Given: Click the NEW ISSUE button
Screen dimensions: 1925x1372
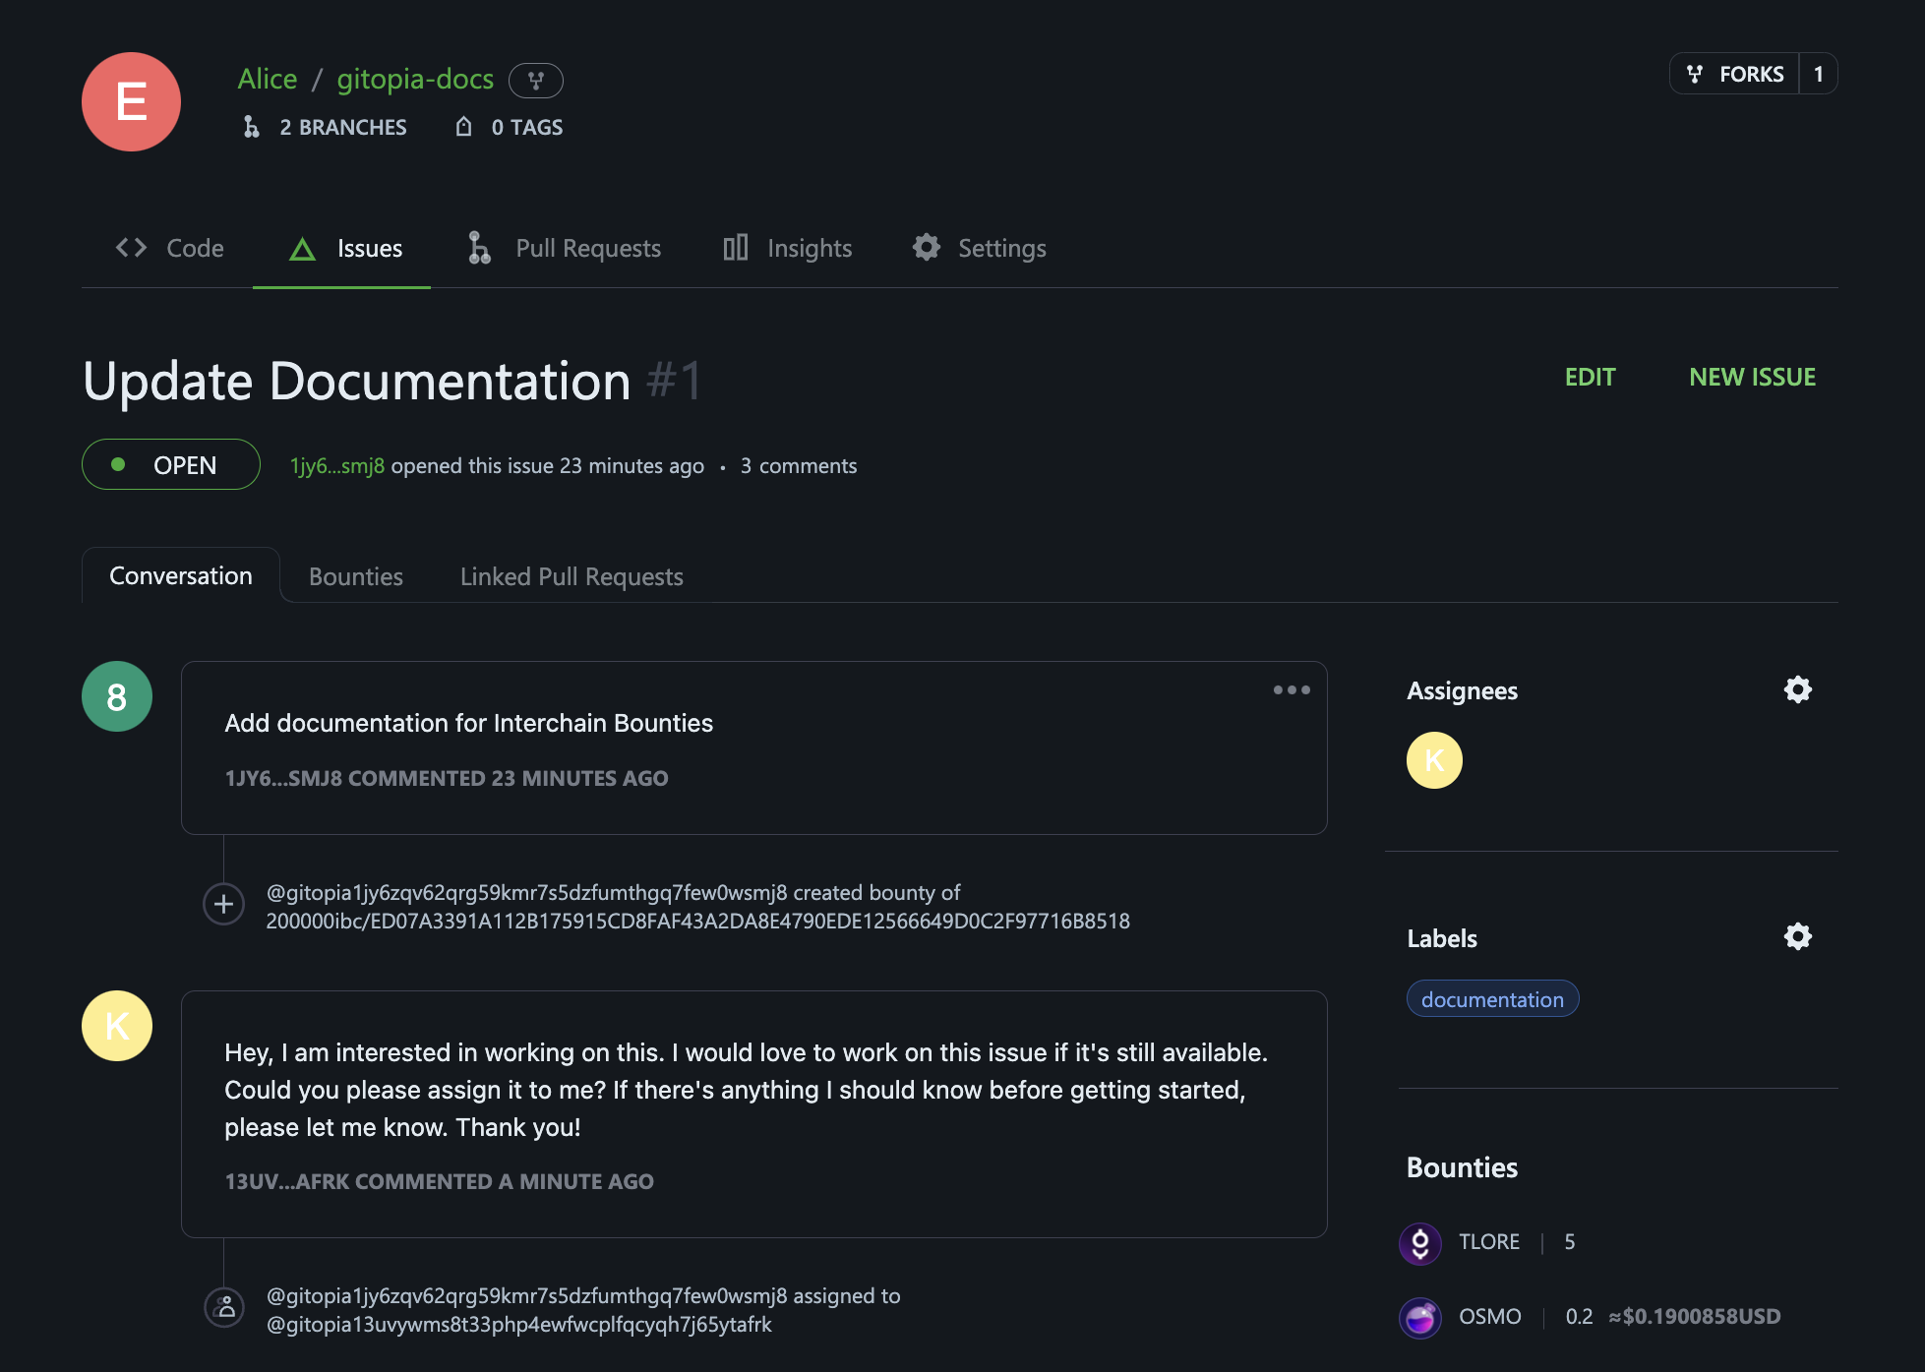Looking at the screenshot, I should pyautogui.click(x=1752, y=377).
